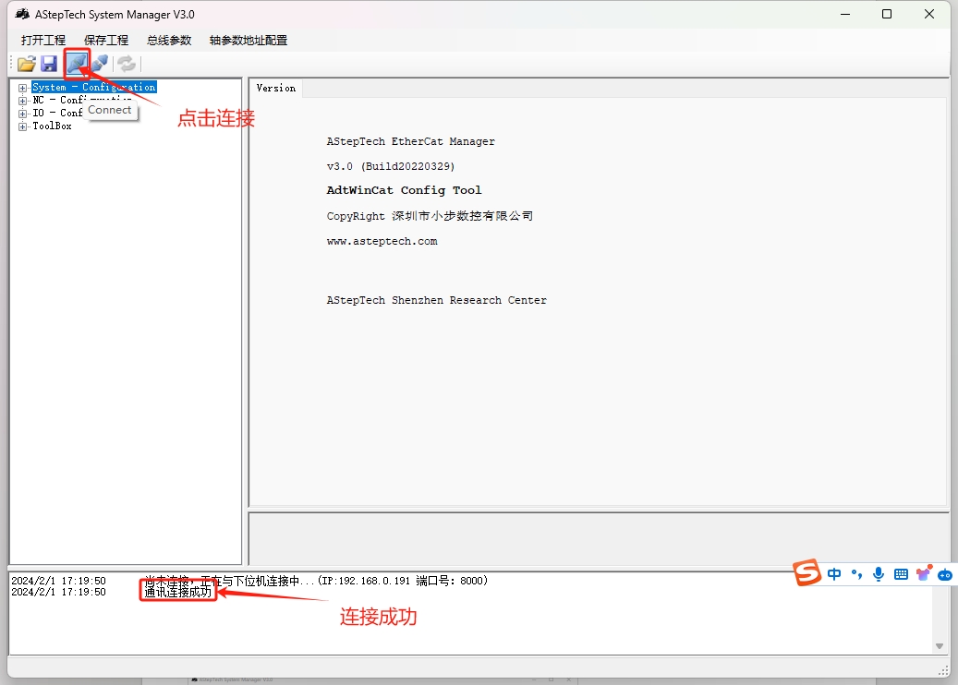The height and width of the screenshot is (685, 958).
Task: Click the Connect plug icon in toolbar
Action: [x=77, y=63]
